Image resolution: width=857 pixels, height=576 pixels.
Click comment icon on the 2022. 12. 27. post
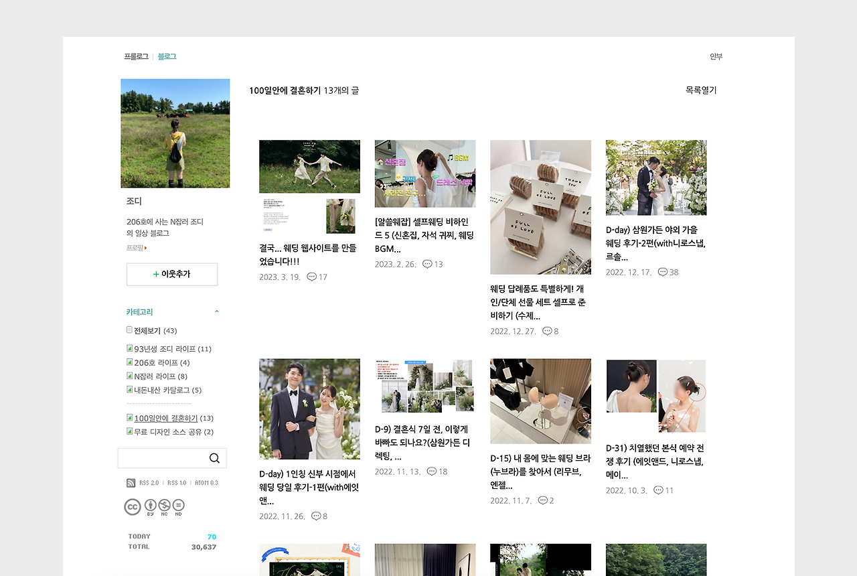coord(547,331)
